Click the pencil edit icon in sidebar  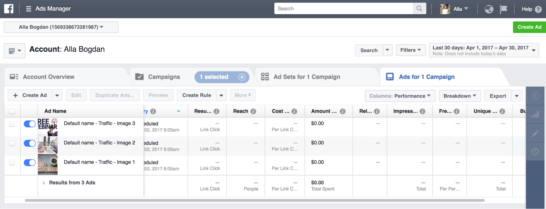tap(535, 133)
